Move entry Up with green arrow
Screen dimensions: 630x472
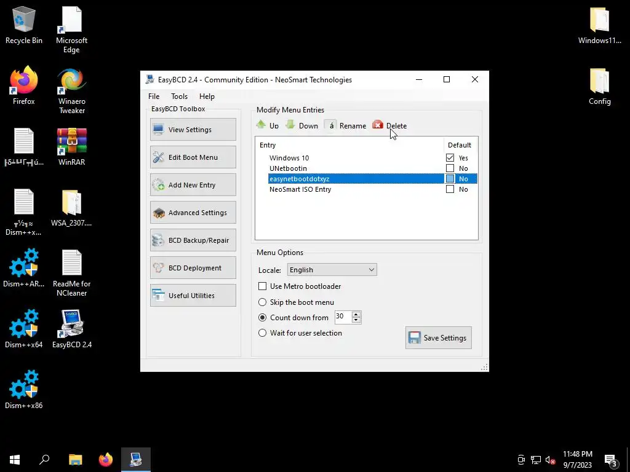pos(268,125)
